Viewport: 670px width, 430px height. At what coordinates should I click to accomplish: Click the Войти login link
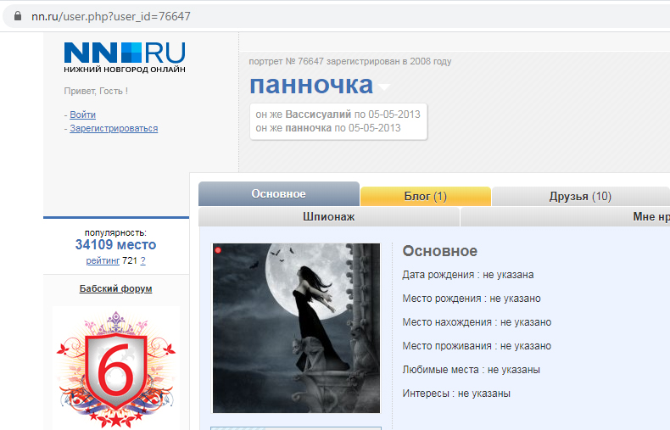tap(82, 114)
